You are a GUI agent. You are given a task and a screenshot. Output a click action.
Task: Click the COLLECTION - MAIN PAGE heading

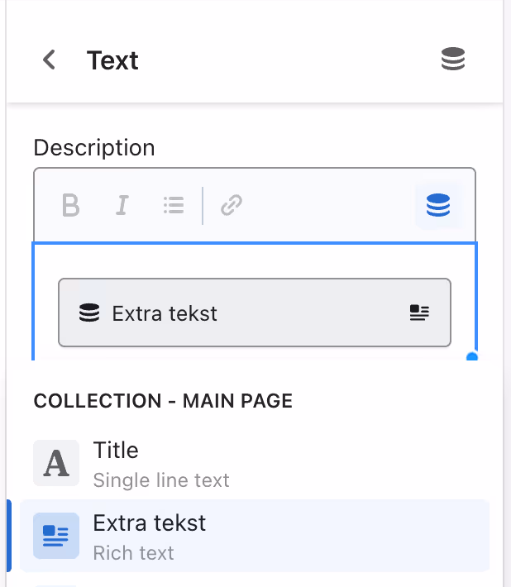(x=163, y=401)
